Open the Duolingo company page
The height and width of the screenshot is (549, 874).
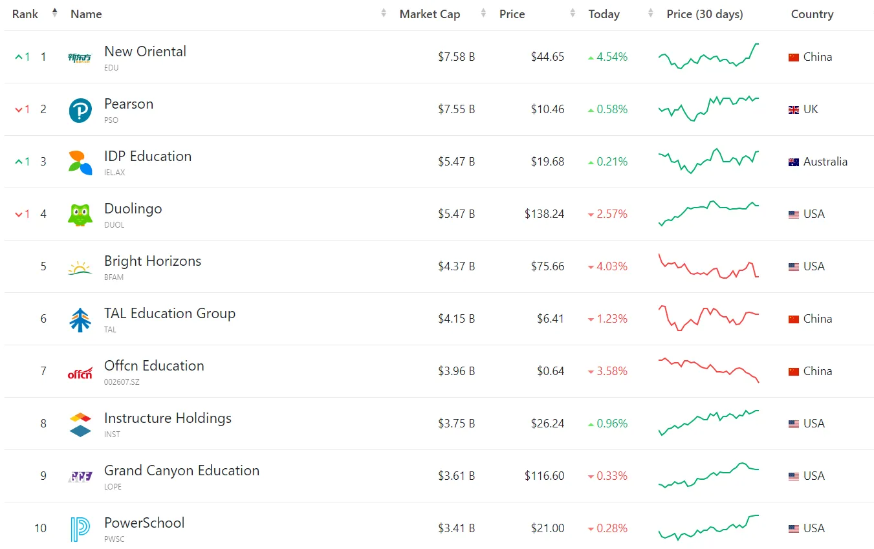[x=133, y=209]
